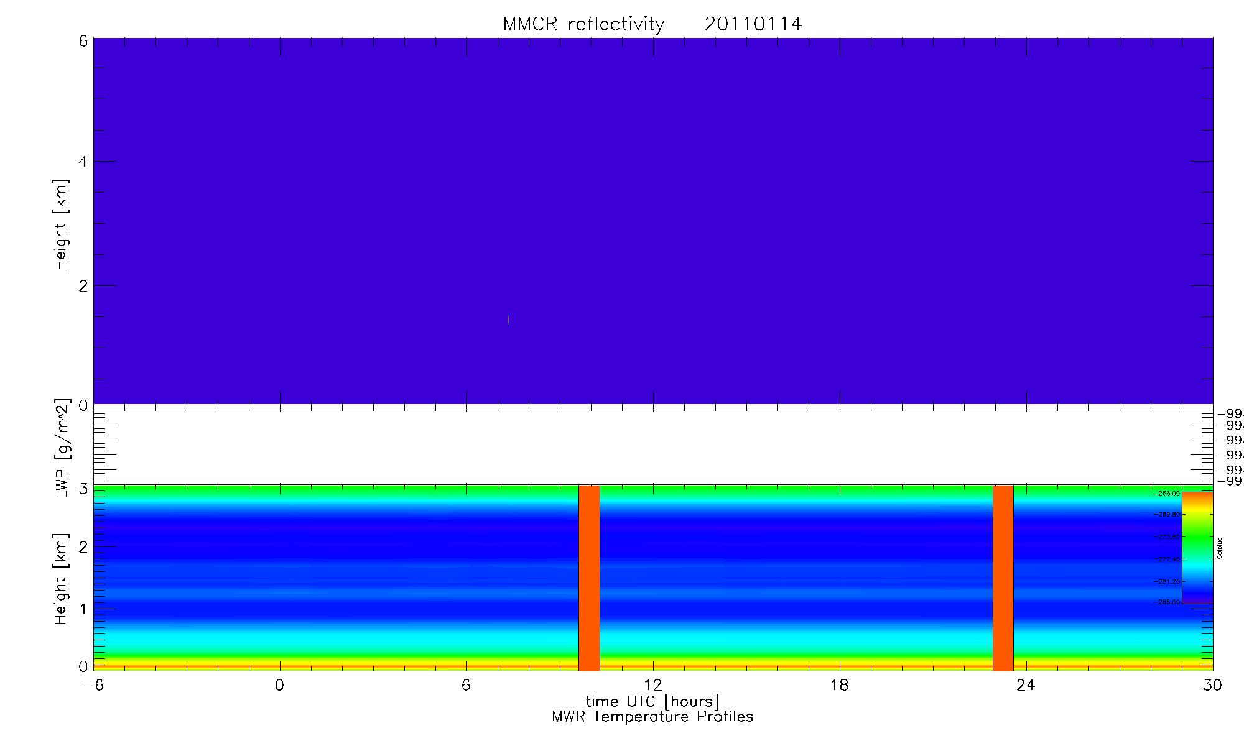Click the temperature colorbar legend
The width and height of the screenshot is (1244, 746).
1197,547
